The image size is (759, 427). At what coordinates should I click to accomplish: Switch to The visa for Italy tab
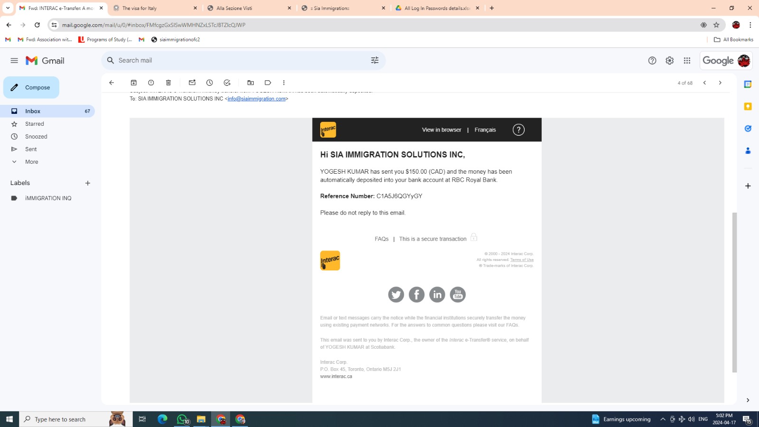tap(156, 8)
